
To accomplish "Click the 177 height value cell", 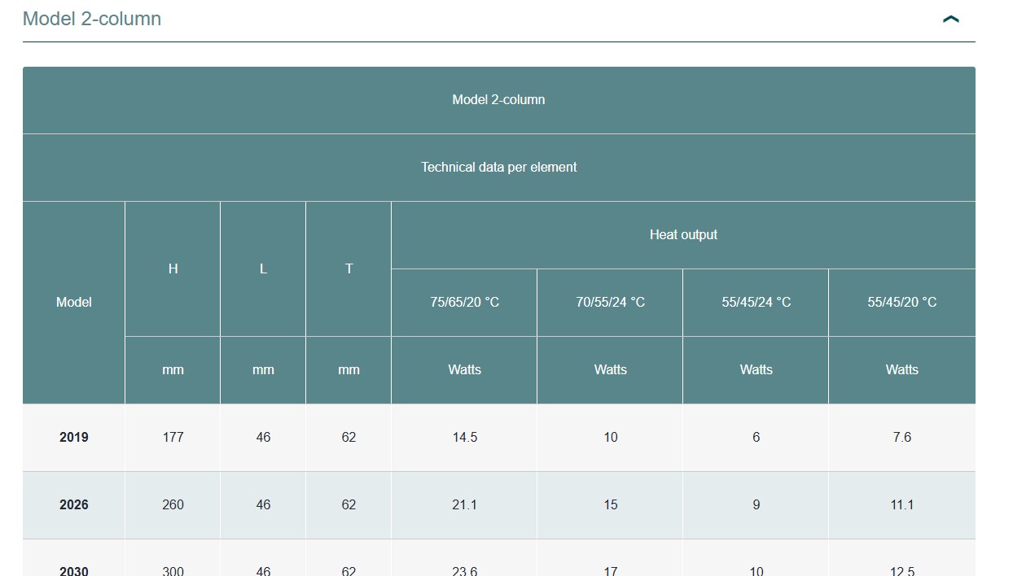I will 173,437.
